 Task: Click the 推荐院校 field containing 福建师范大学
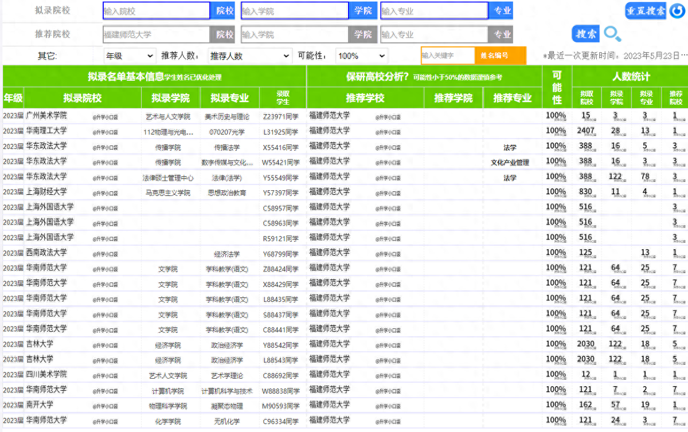click(x=157, y=34)
